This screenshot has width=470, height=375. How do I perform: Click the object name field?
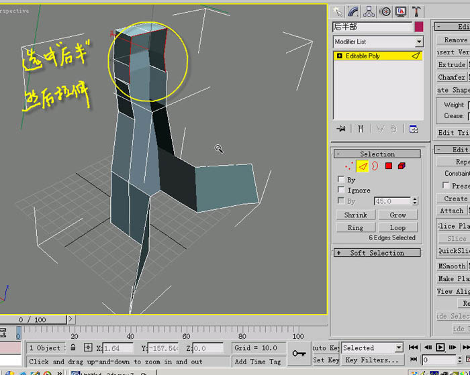[x=372, y=27]
